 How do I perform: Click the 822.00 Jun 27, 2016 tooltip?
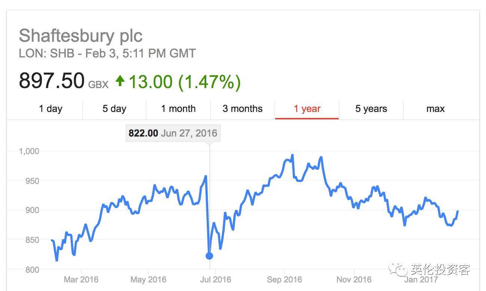173,133
